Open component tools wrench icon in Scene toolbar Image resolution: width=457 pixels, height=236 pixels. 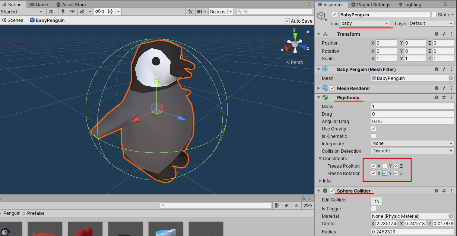pyautogui.click(x=190, y=12)
